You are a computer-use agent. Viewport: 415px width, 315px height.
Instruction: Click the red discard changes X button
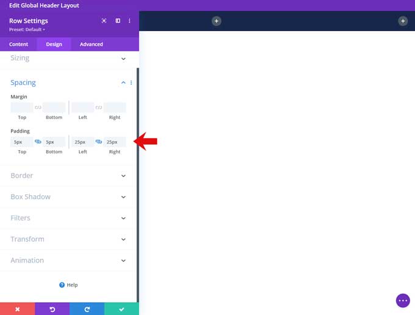17,309
